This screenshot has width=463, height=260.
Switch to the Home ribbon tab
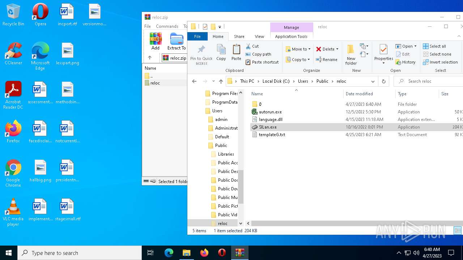[218, 36]
